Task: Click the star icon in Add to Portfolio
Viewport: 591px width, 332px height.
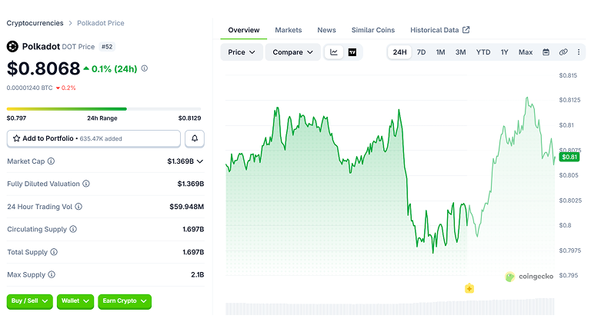Action: point(17,138)
